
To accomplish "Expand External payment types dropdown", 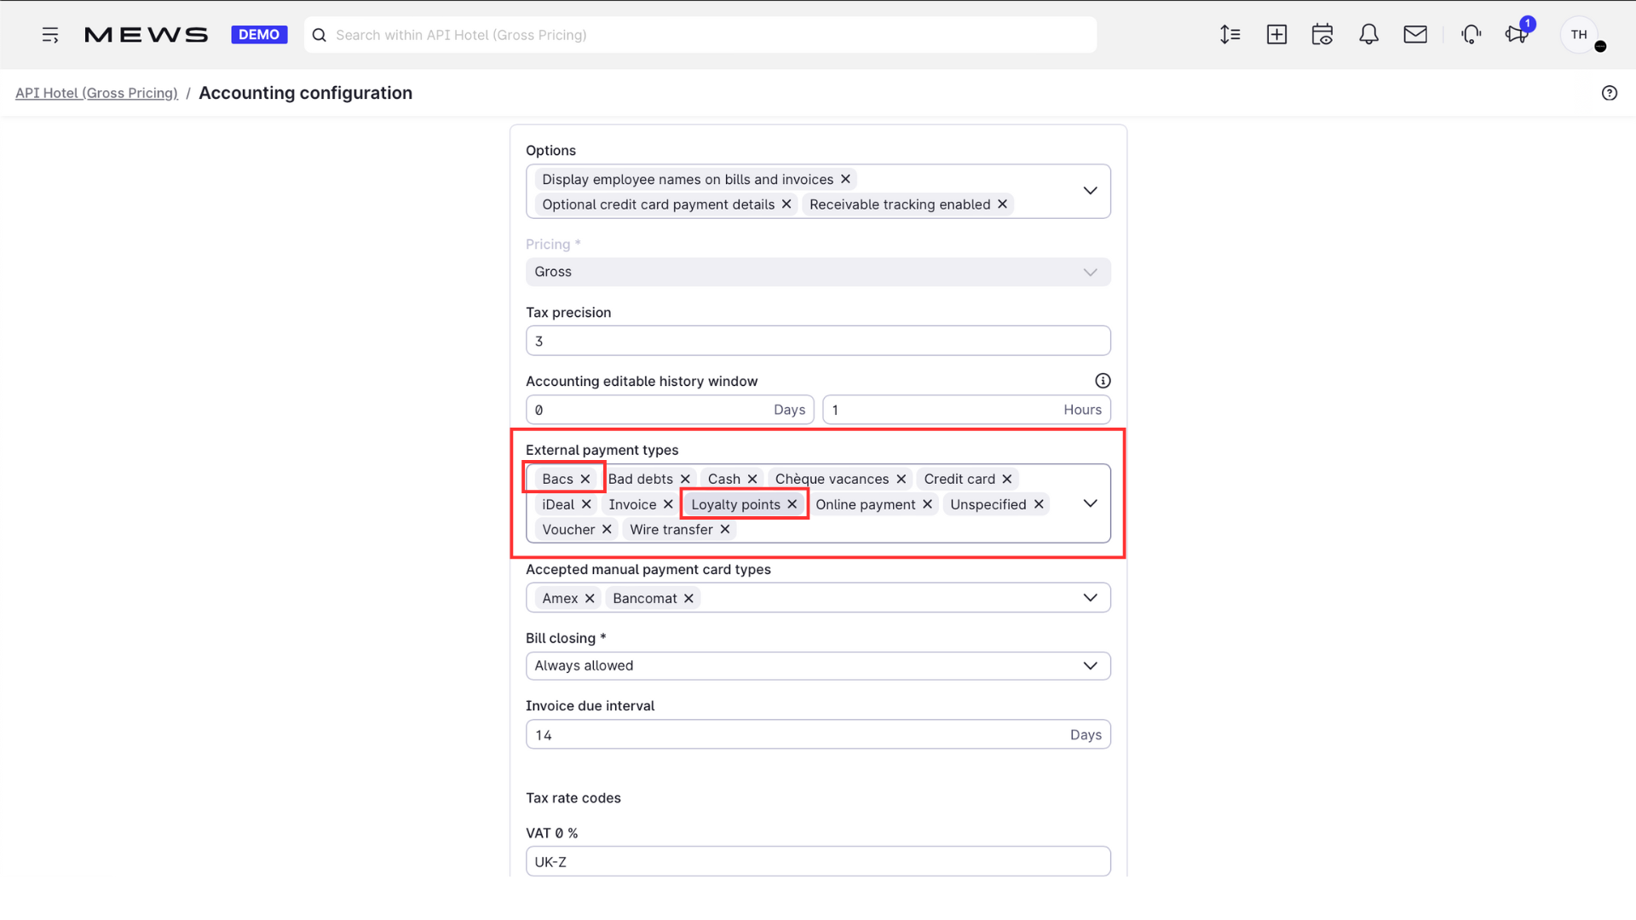I will [x=1090, y=503].
